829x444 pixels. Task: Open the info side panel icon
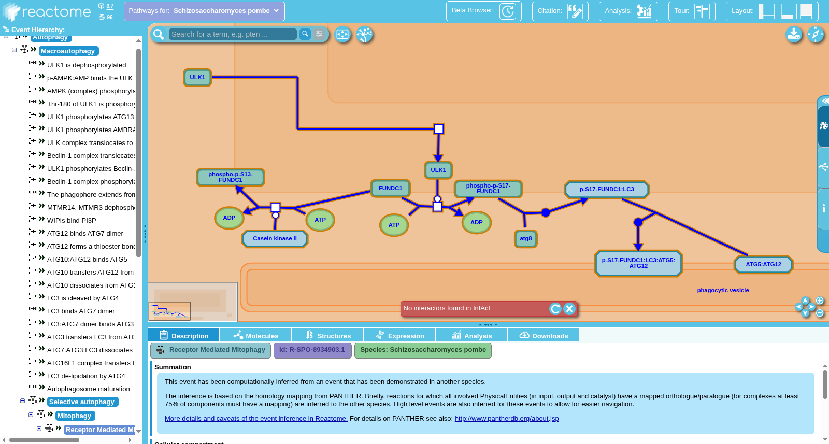[823, 208]
